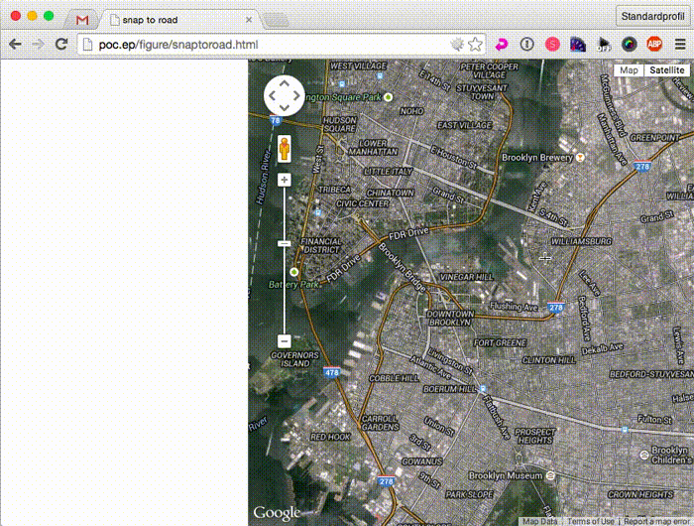This screenshot has width=694, height=526.
Task: Click the GOVERNORS ISLAND label
Action: 294,359
